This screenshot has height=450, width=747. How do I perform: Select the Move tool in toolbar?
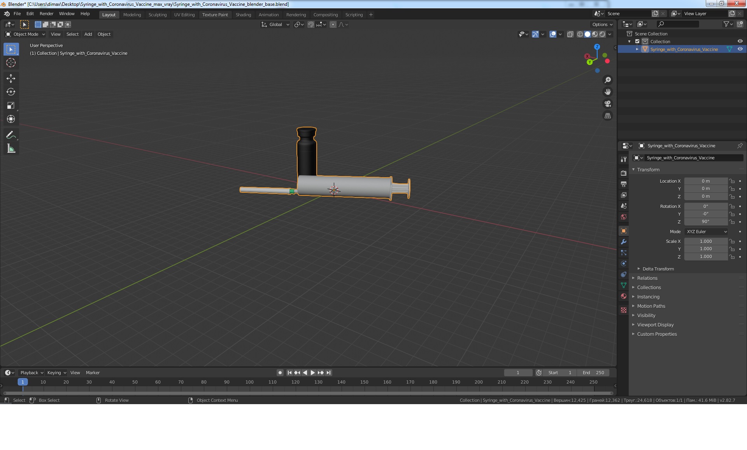coord(11,78)
